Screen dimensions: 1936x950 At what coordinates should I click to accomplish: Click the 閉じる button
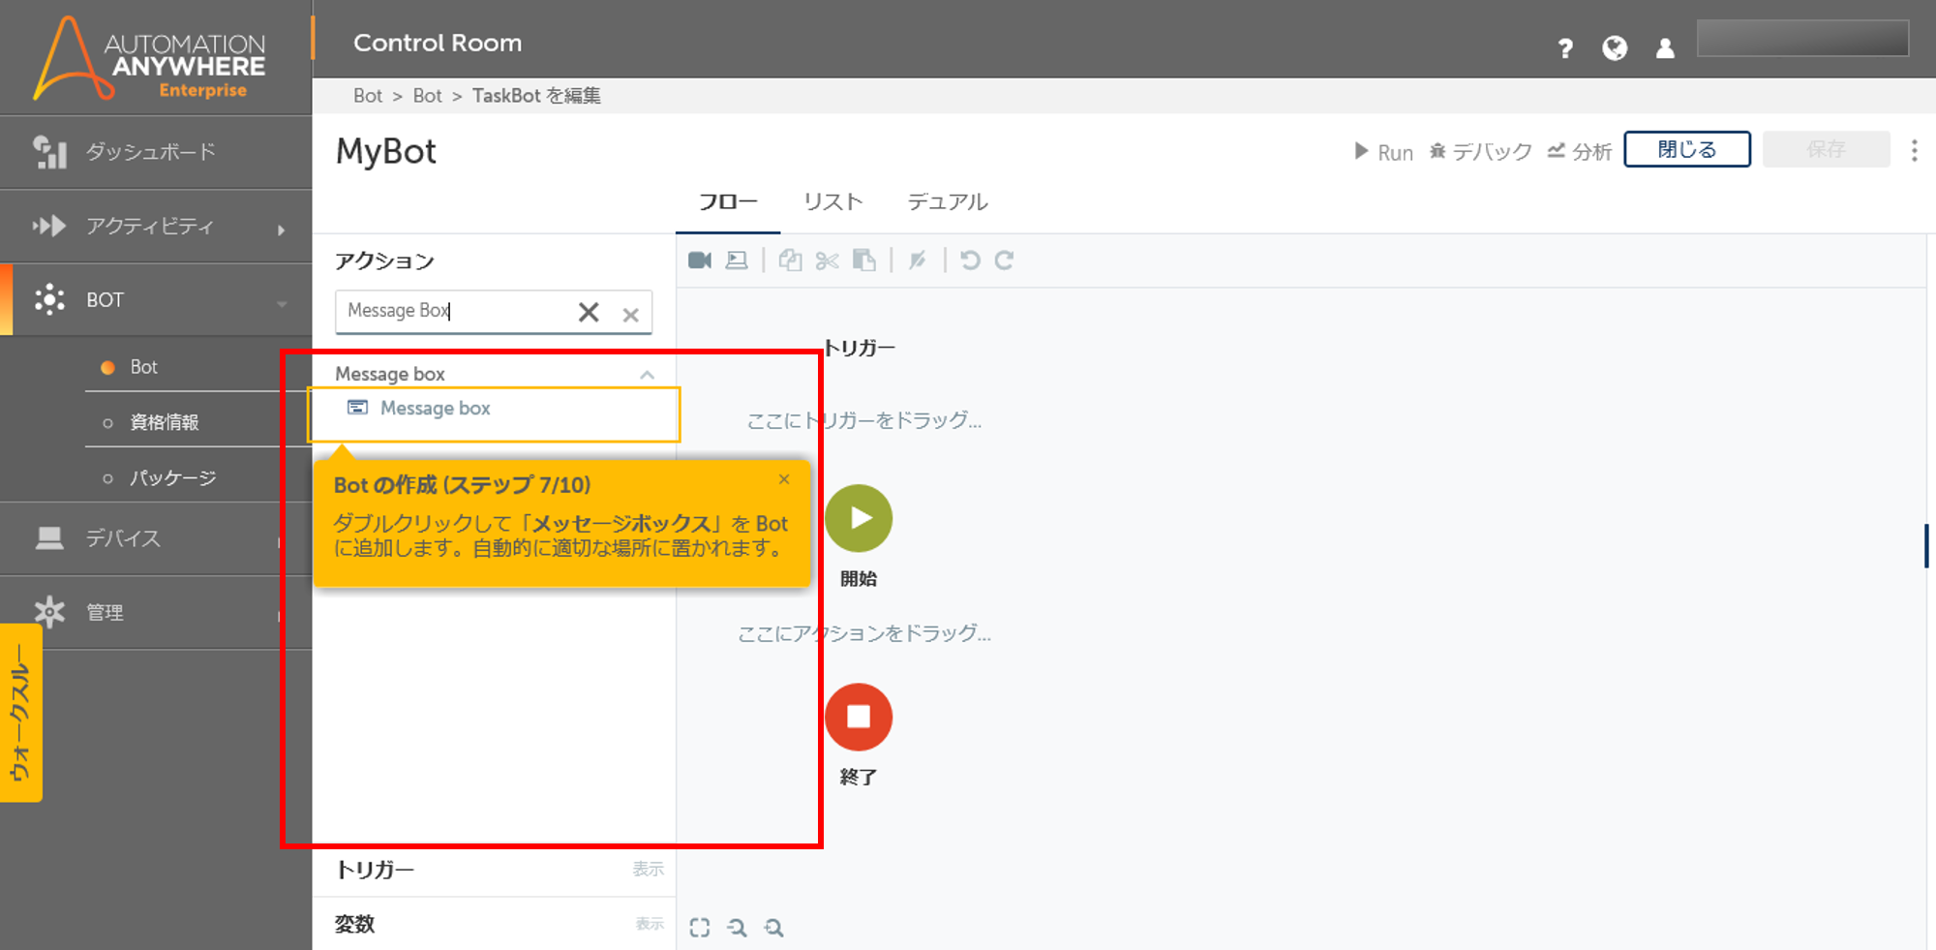tap(1687, 149)
